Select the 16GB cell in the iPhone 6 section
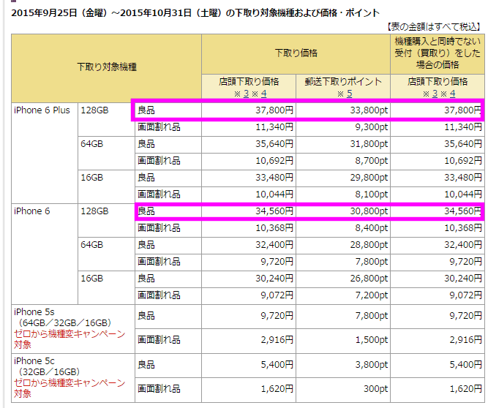488x408 pixels. (92, 279)
